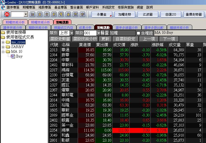206x143 pixels.
Task: Open the 整合畫面 menu
Action: coord(77,7)
